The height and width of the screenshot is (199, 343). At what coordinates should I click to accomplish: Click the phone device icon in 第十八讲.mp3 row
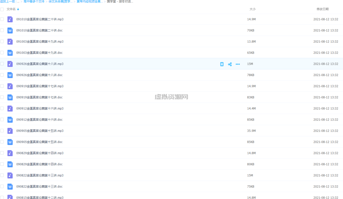point(222,64)
